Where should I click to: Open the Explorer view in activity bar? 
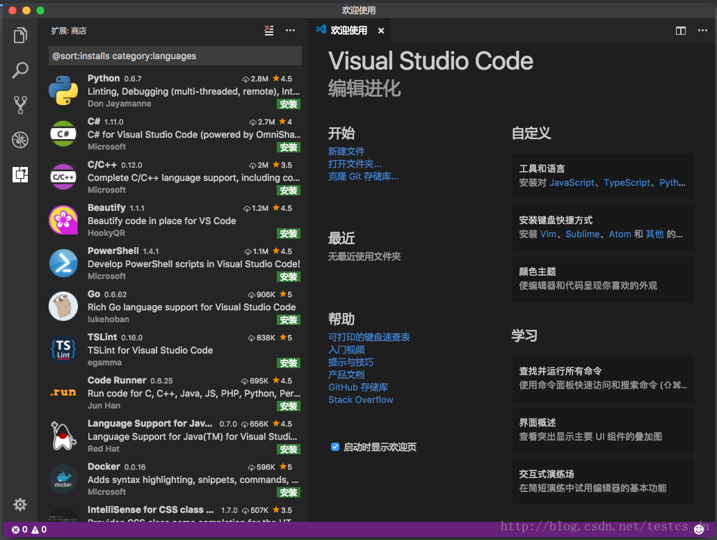20,35
